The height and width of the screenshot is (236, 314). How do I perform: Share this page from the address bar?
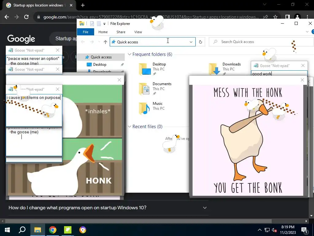(266, 17)
